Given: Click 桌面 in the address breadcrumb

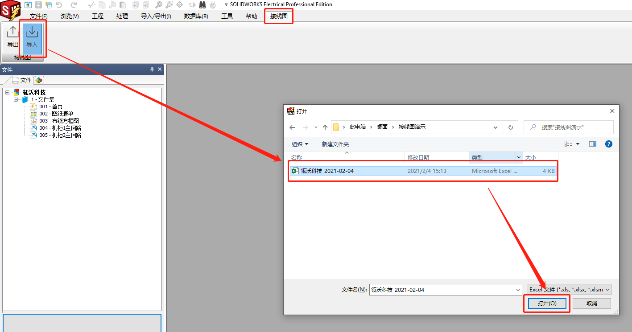Looking at the screenshot, I should 382,127.
